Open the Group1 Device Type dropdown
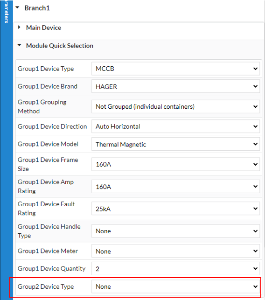The image size is (265, 300). click(x=175, y=69)
